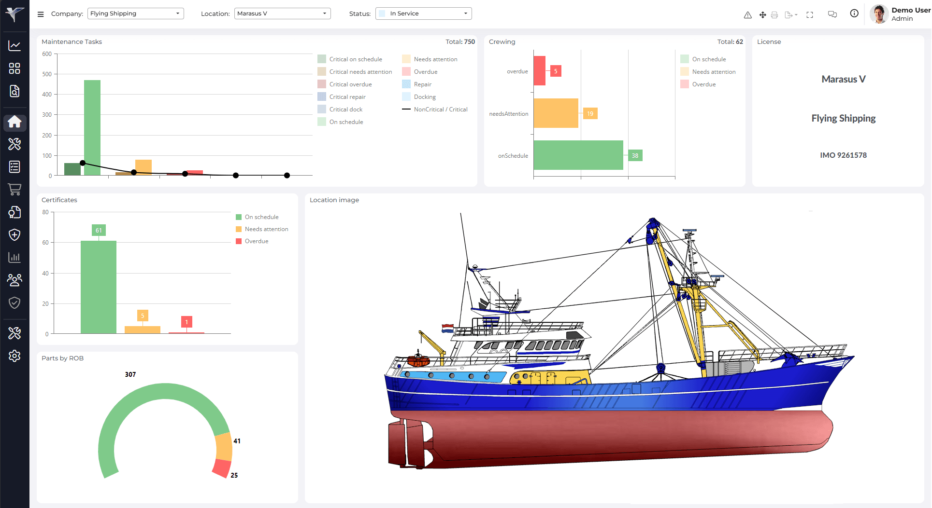Screen dimensions: 932x508
Task: Open the line chart trends sidebar icon
Action: pyautogui.click(x=14, y=46)
